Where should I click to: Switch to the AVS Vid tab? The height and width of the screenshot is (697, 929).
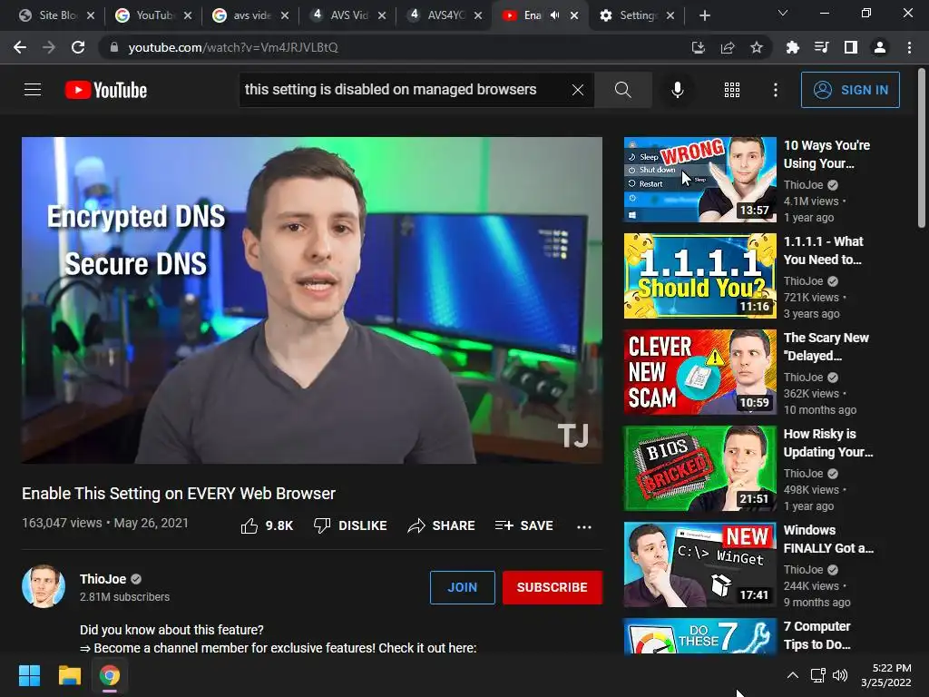[x=347, y=15]
